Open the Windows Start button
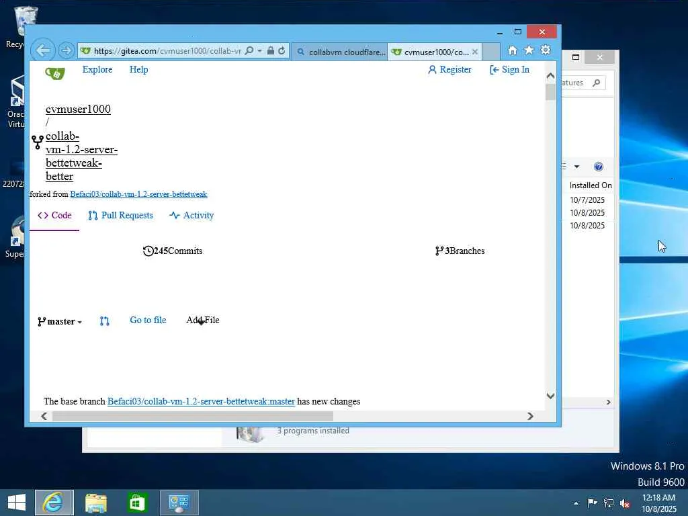This screenshot has height=516, width=688. pos(17,503)
